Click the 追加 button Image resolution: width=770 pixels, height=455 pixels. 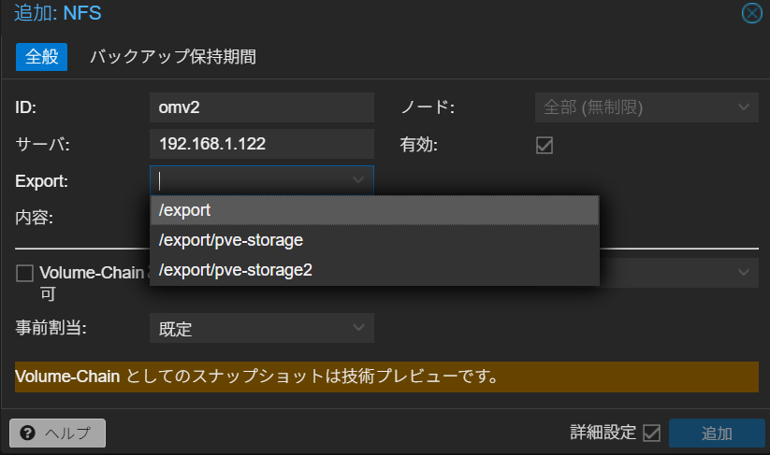pos(717,433)
